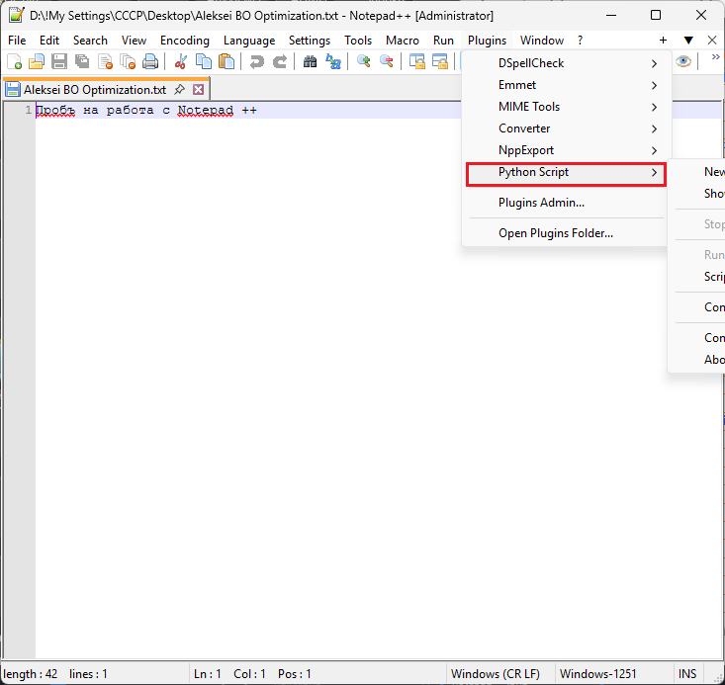Open the Replace toolbar icon

333,61
